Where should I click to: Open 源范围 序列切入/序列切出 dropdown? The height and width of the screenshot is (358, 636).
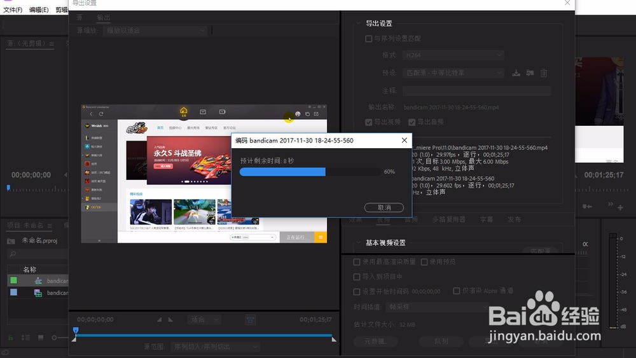[215, 347]
